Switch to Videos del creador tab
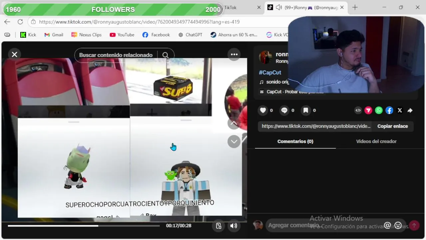The image size is (426, 240). click(x=376, y=141)
